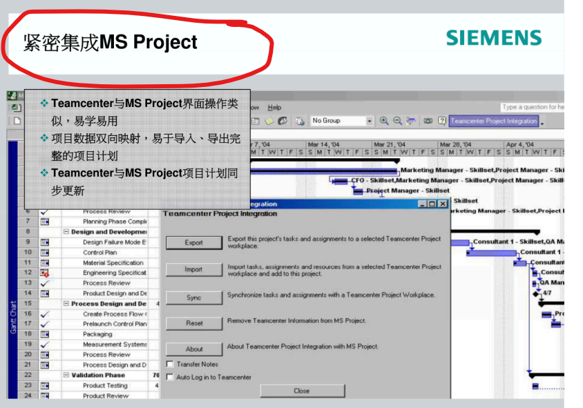This screenshot has height=408, width=583.
Task: Minimize the Teamcenter Project Integration dialog
Action: pyautogui.click(x=422, y=204)
